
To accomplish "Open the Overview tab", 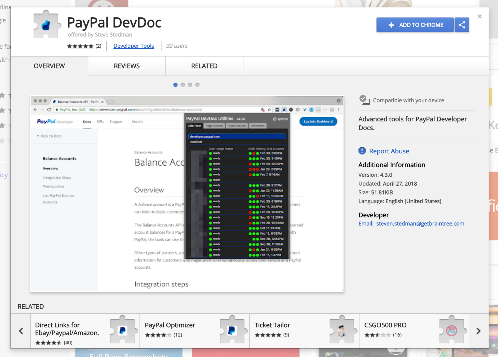I will pos(49,66).
